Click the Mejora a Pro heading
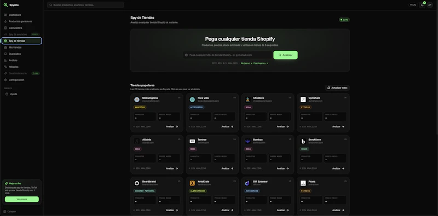This screenshot has height=216, width=438. coord(15,183)
